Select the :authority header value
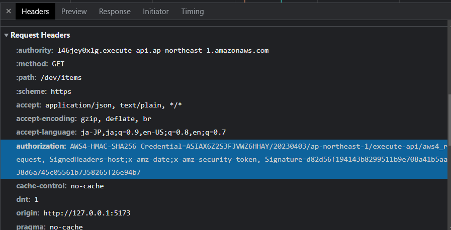The image size is (451, 230). 163,50
